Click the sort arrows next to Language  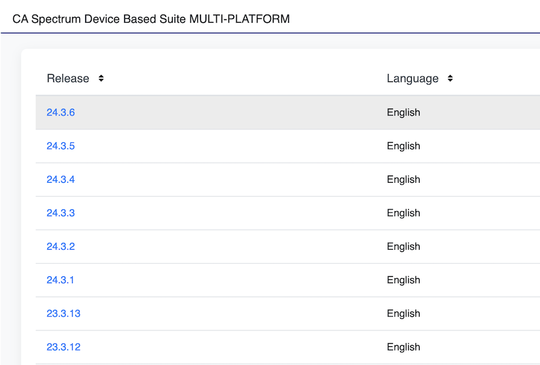[450, 78]
